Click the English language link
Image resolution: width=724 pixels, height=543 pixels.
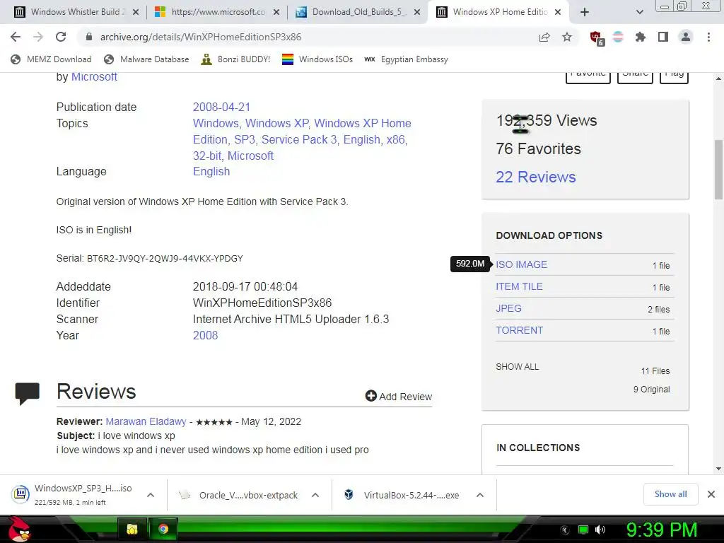coord(211,171)
